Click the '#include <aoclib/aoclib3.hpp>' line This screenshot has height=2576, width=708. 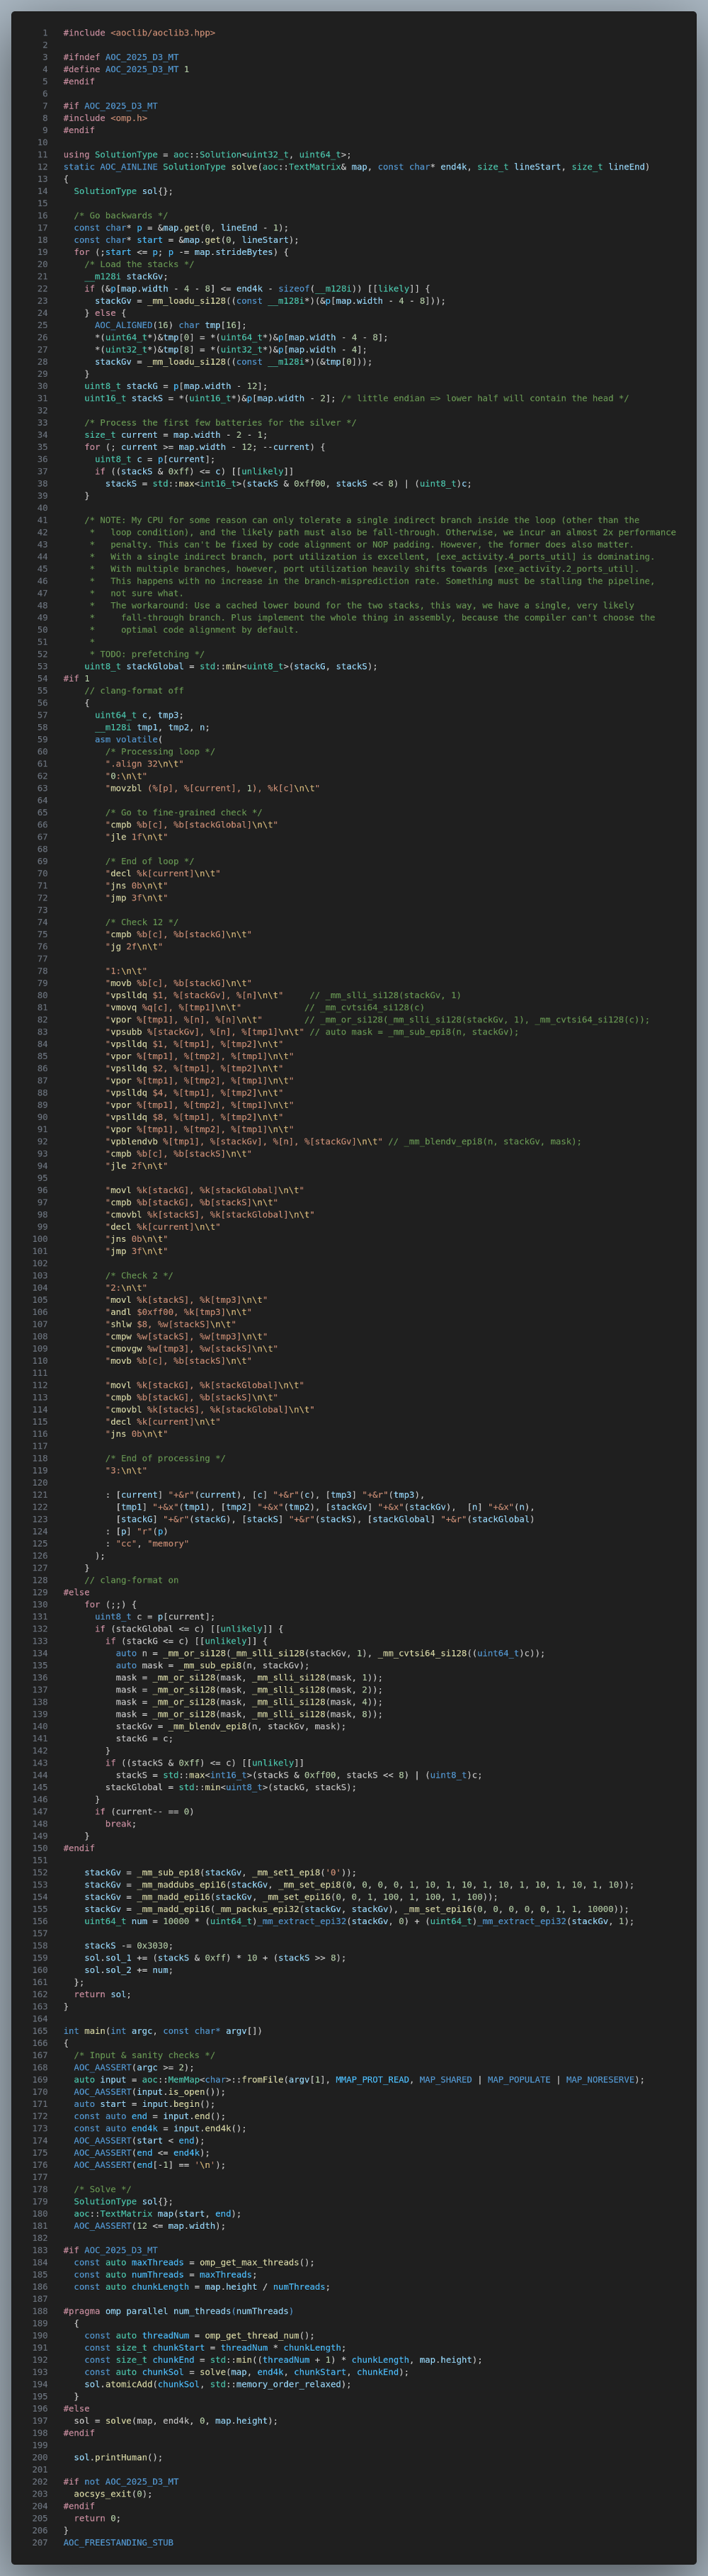[139, 33]
